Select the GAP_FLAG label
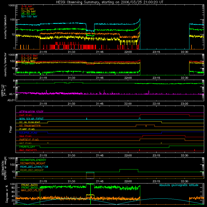Image resolution: width=207 pixels, height=207 pixels. click(x=25, y=115)
